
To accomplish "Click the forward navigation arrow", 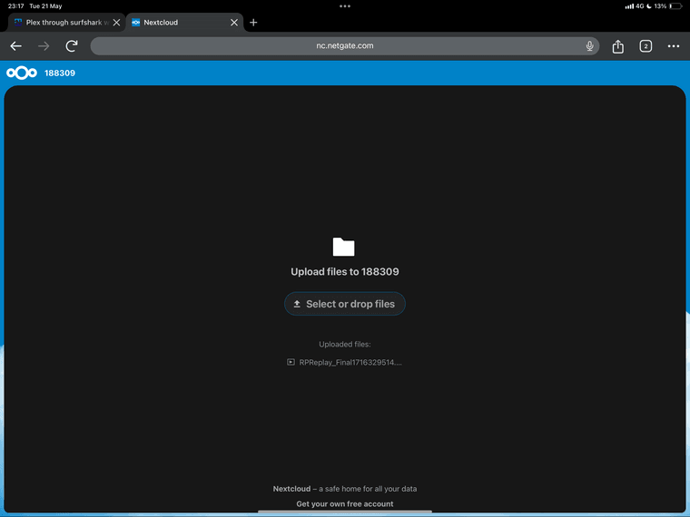I will click(x=44, y=46).
